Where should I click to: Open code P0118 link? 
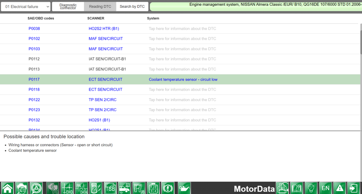point(34,90)
